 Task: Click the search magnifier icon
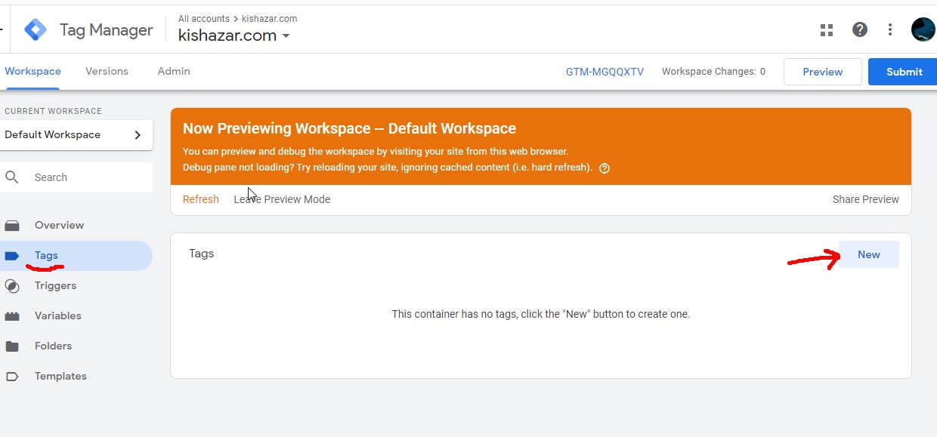12,177
